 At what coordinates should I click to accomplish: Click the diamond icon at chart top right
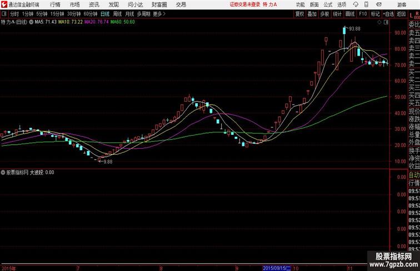[x=379, y=22]
